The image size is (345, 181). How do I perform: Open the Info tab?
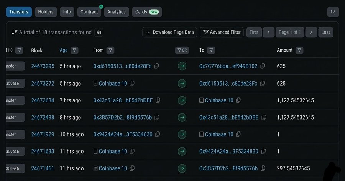point(67,12)
